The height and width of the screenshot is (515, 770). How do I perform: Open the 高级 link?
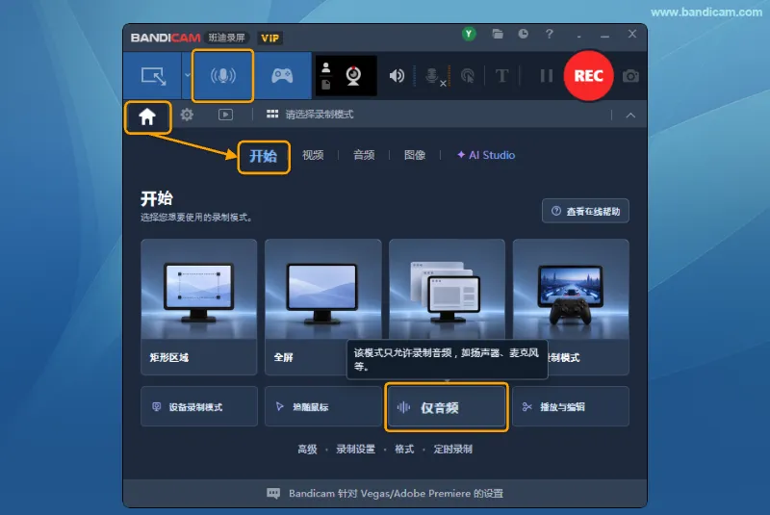coord(307,450)
